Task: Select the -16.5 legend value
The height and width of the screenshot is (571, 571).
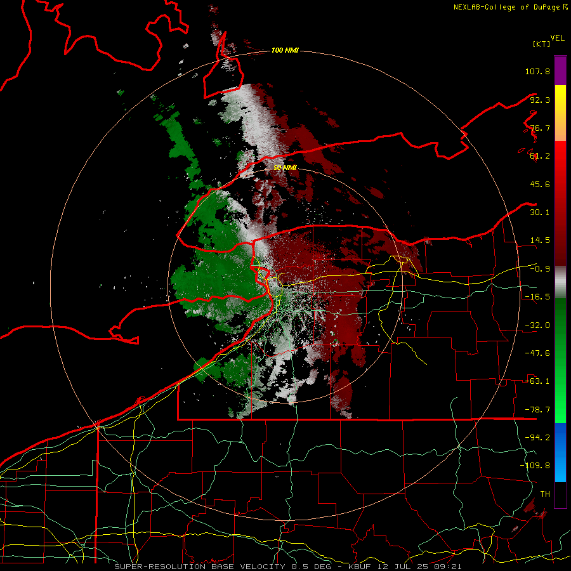Action: pos(537,297)
